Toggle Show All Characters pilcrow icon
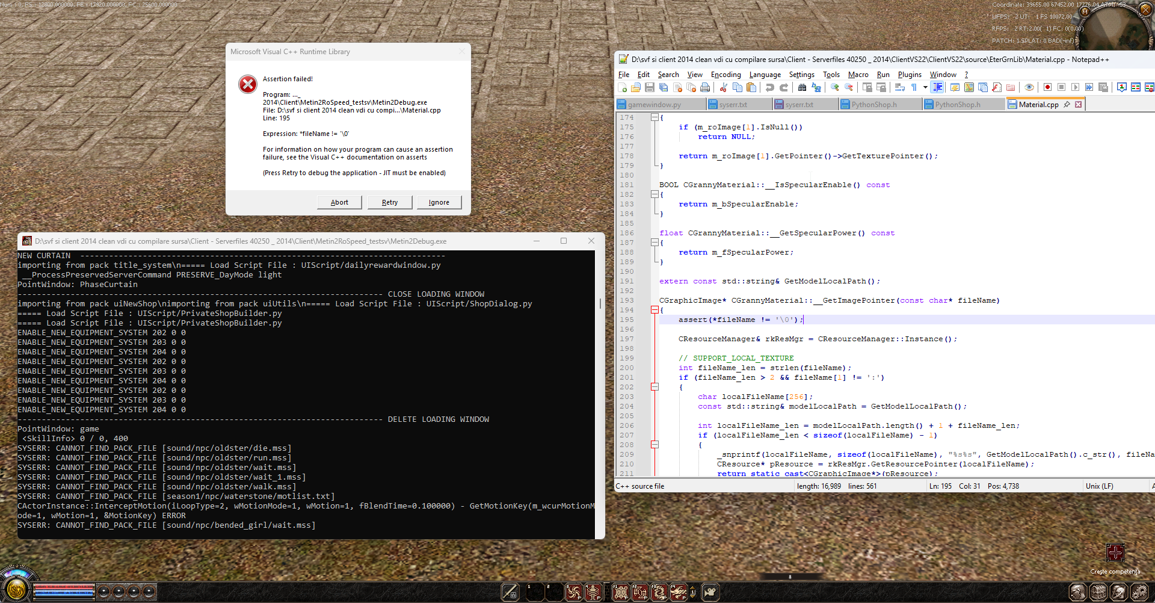 914,87
